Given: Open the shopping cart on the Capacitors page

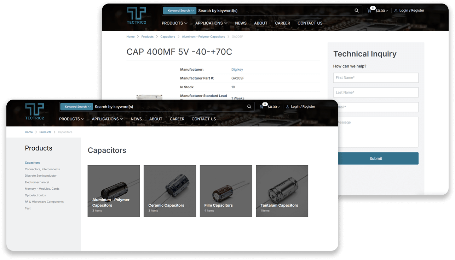Looking at the screenshot, I should click(x=262, y=107).
